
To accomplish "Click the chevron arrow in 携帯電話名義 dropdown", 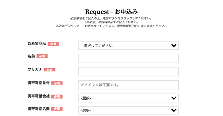I will [174, 110].
